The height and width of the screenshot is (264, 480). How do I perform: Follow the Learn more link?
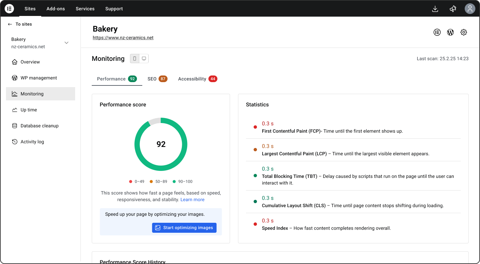point(192,200)
